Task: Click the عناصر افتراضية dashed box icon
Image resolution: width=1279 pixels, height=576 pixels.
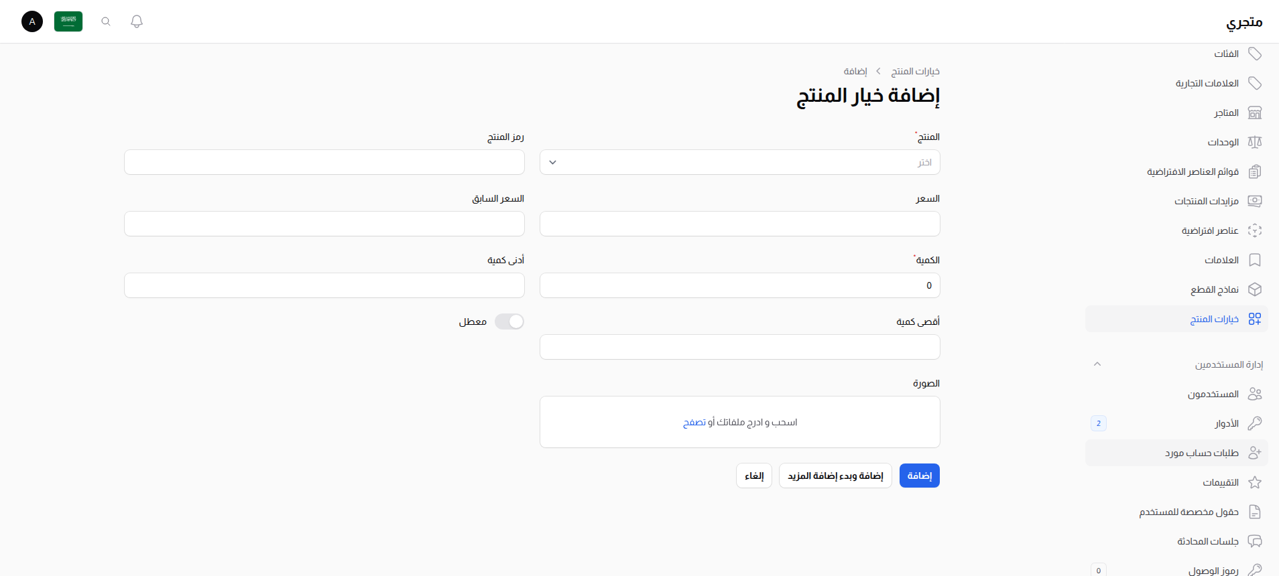Action: 1255,230
